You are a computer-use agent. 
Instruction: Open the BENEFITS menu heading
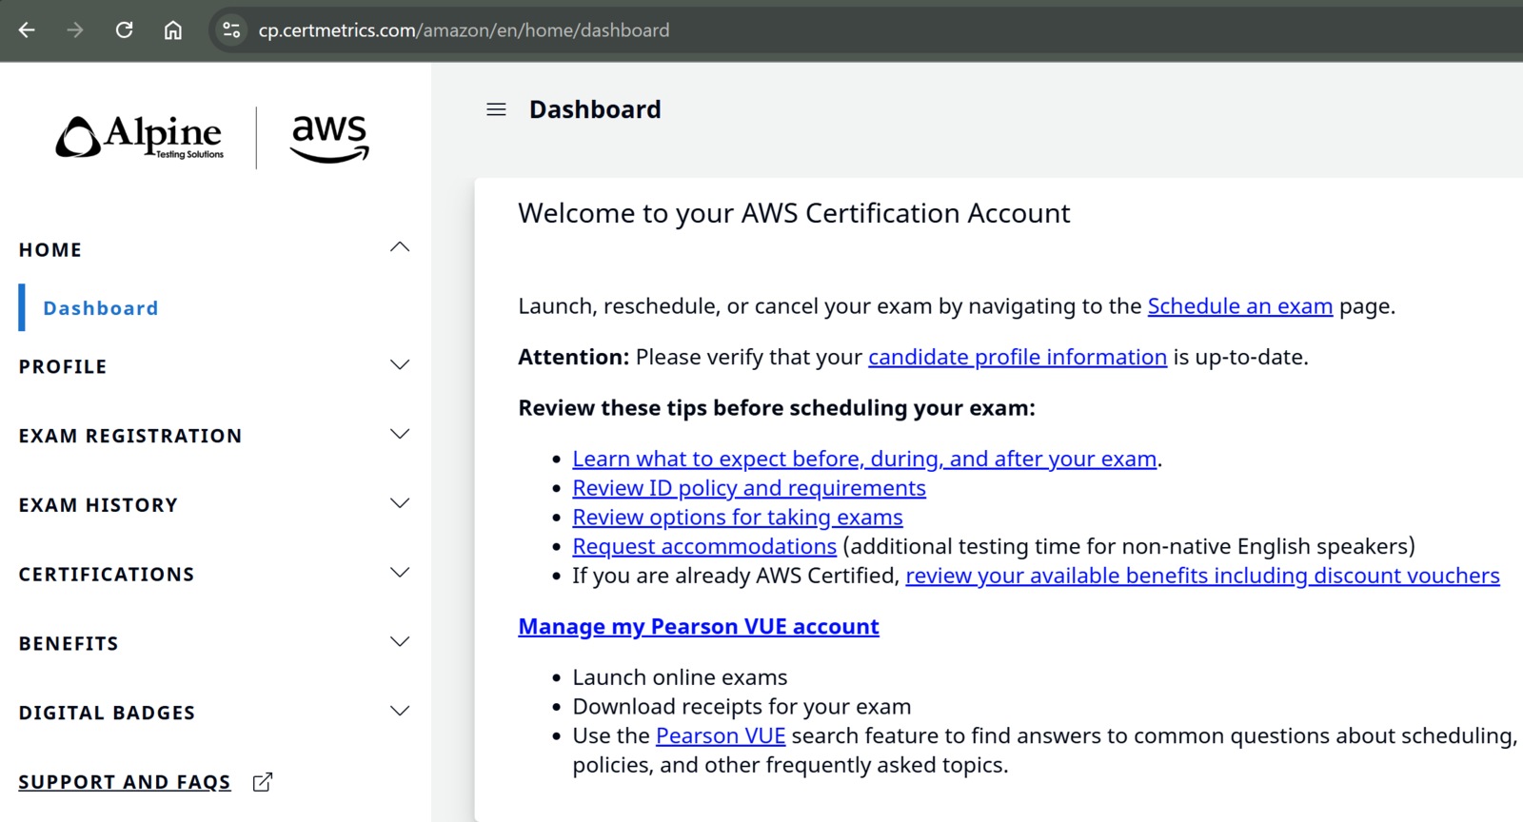[x=69, y=644]
